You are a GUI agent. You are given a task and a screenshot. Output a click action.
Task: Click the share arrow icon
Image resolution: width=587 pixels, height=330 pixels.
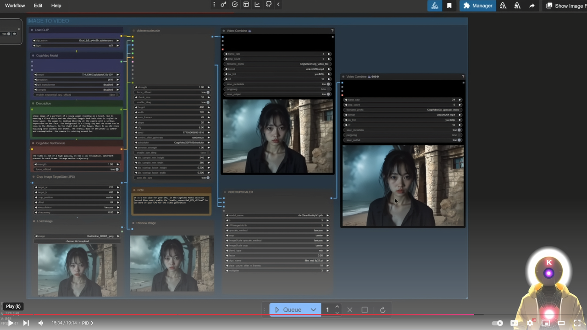click(x=532, y=5)
